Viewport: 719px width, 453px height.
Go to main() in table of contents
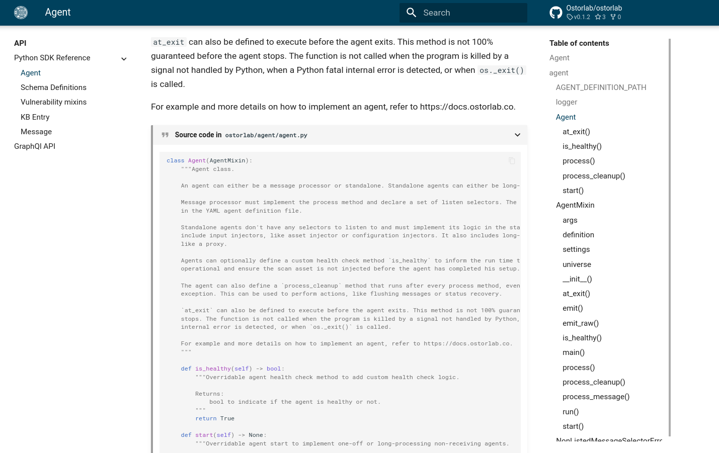point(574,352)
